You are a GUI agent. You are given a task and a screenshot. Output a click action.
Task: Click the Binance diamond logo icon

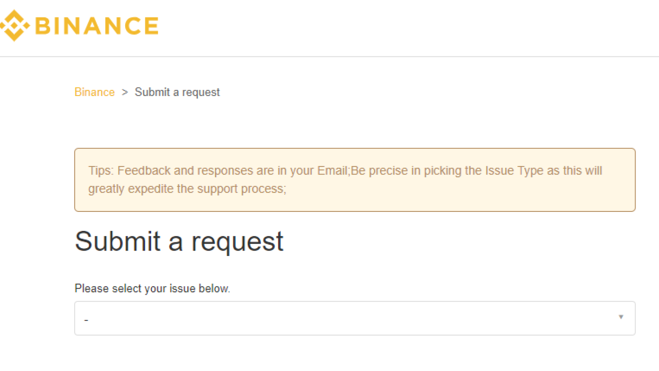click(x=15, y=26)
